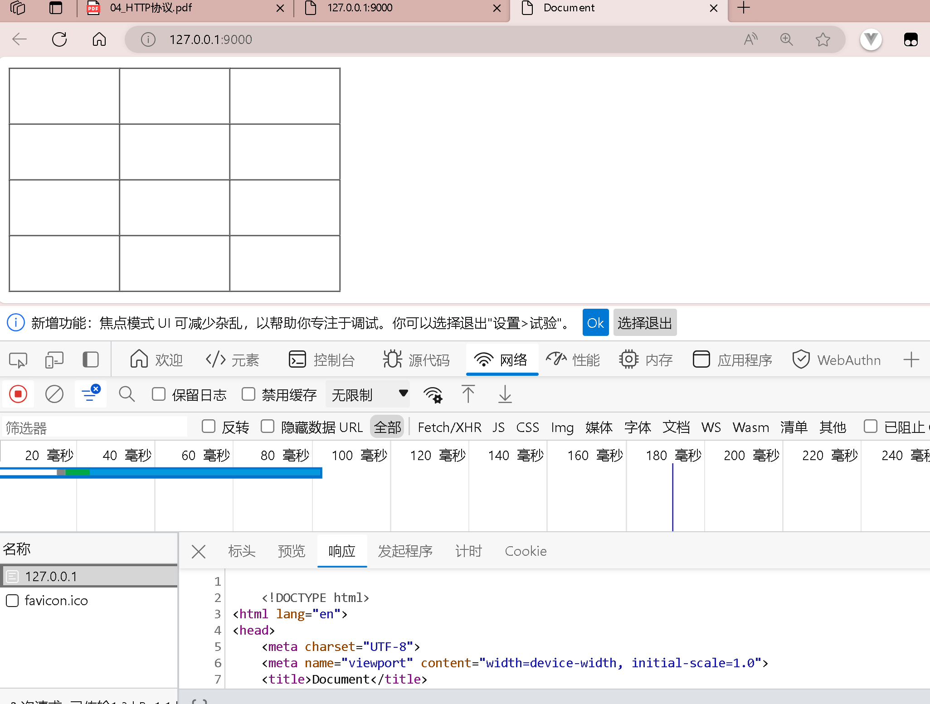Screen dimensions: 930x704
Task: Open the workspaces icon in title bar
Action: (18, 8)
